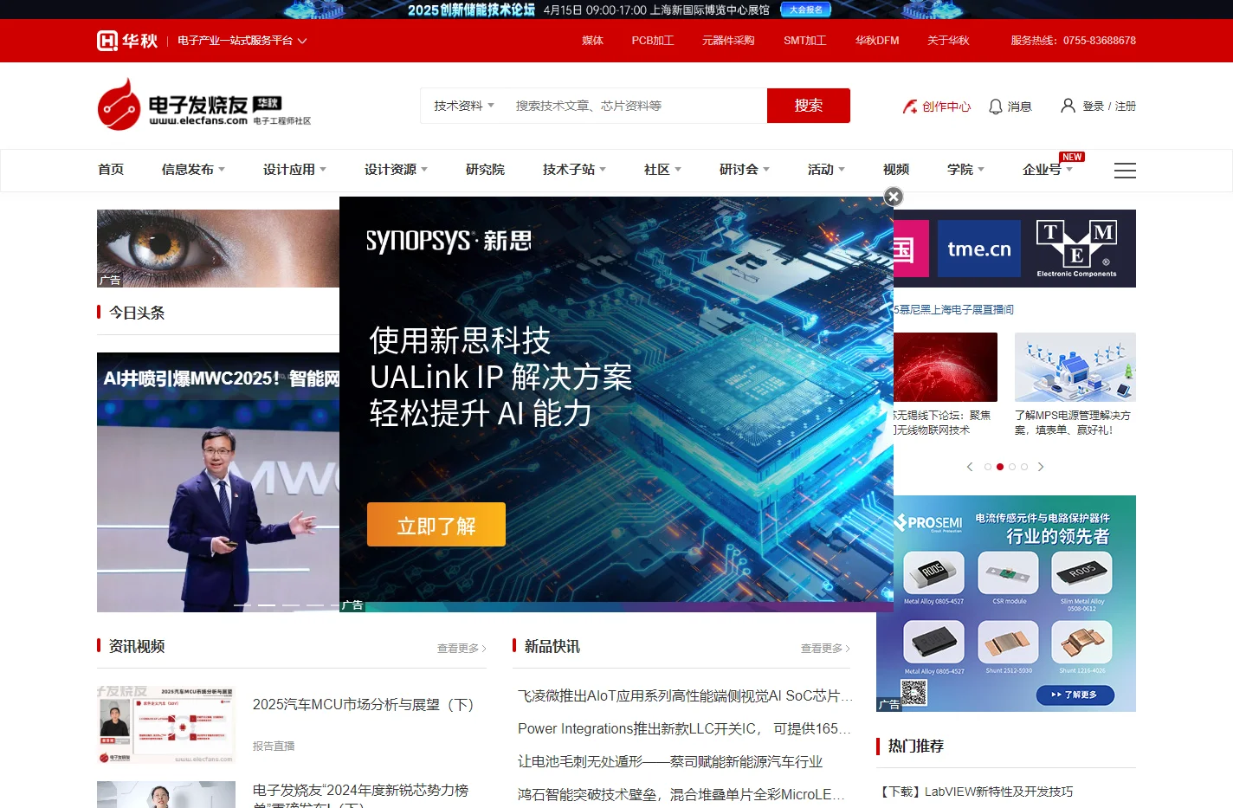1233x808 pixels.
Task: Click the 报告直播 tag label
Action: point(274,747)
